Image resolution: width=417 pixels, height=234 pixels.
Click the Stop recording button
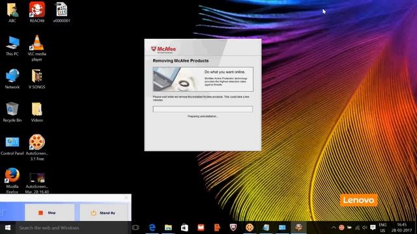pyautogui.click(x=50, y=213)
